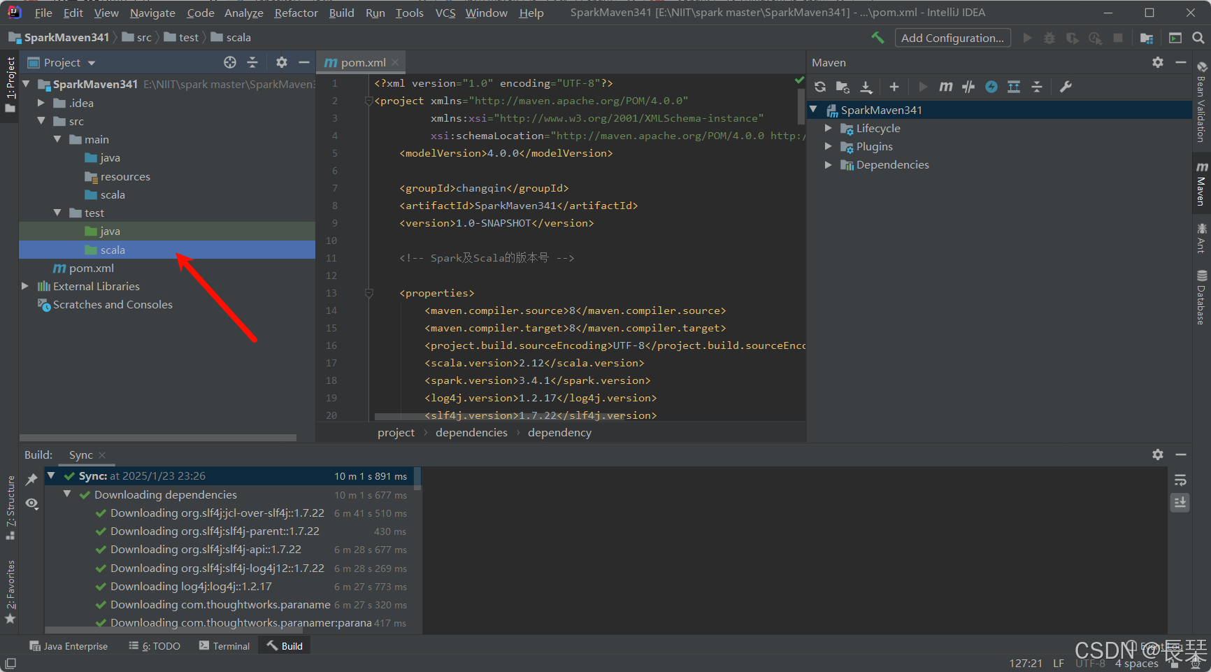Toggle Skip Tests mode in Maven toolbar
Viewport: 1211px width, 672px height.
[x=991, y=87]
